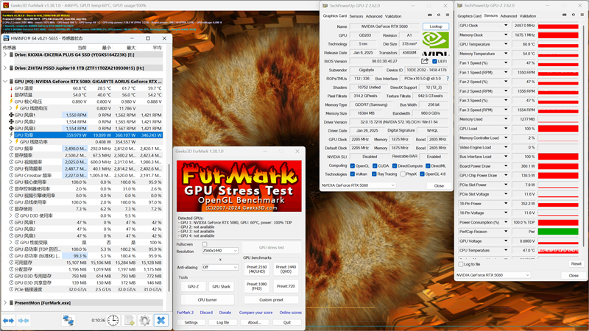Click the HWiNFO clock timer icon
589x331 pixels.
click(x=113, y=320)
